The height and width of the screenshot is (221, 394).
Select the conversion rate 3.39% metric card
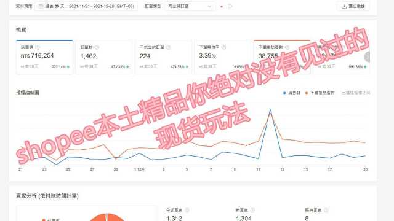223,57
